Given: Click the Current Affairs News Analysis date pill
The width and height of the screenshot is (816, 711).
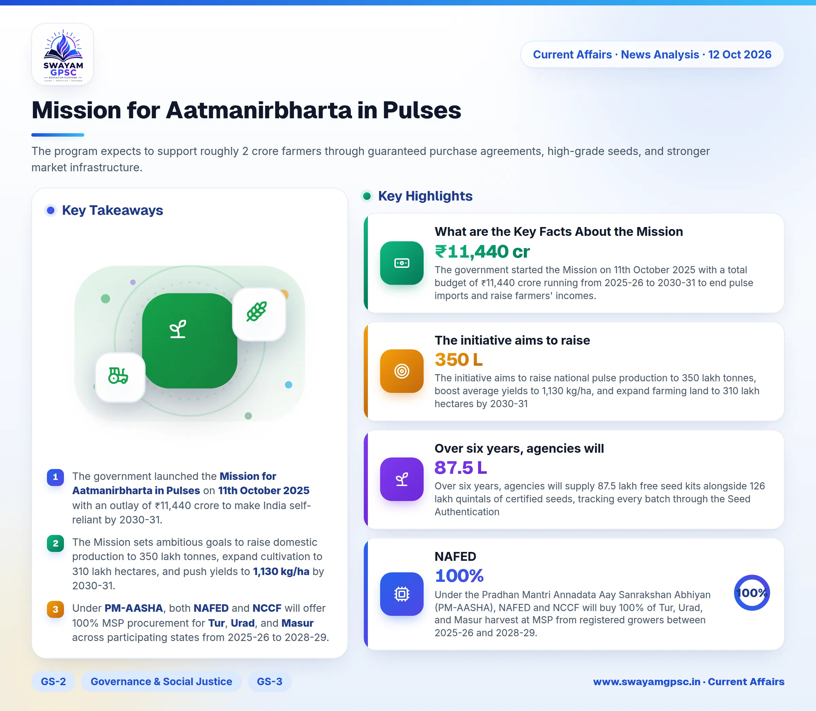Looking at the screenshot, I should (652, 54).
